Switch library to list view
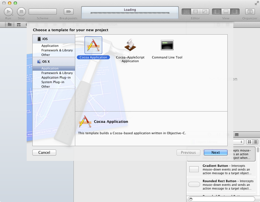The height and width of the screenshot is (202, 260). (x=255, y=142)
